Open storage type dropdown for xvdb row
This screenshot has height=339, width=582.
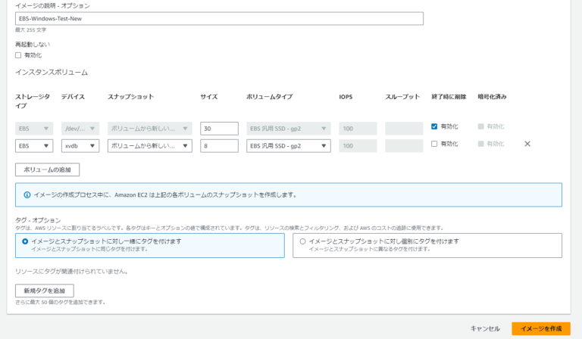pos(34,146)
